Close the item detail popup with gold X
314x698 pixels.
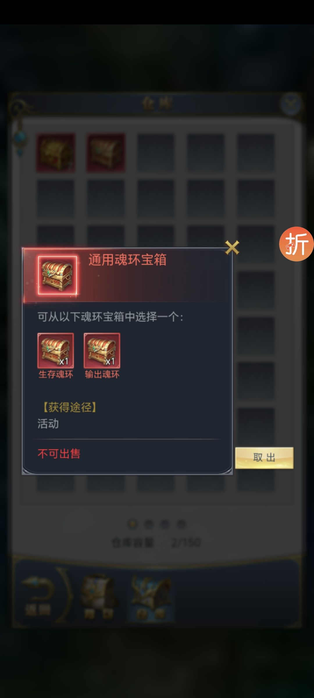[x=232, y=247]
